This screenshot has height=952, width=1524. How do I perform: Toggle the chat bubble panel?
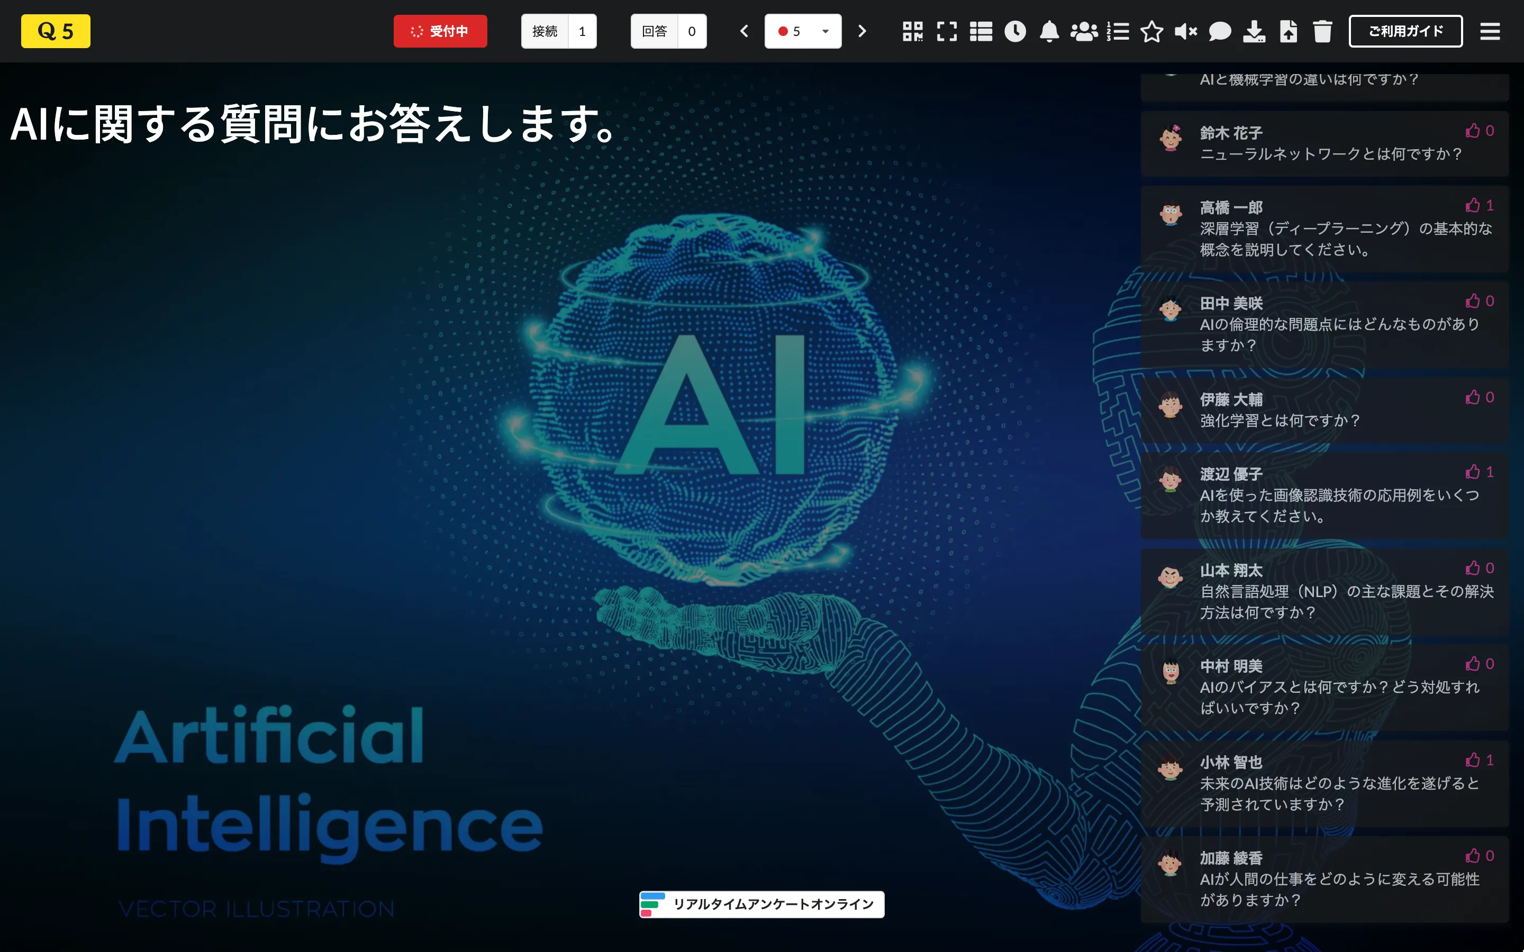(1220, 31)
